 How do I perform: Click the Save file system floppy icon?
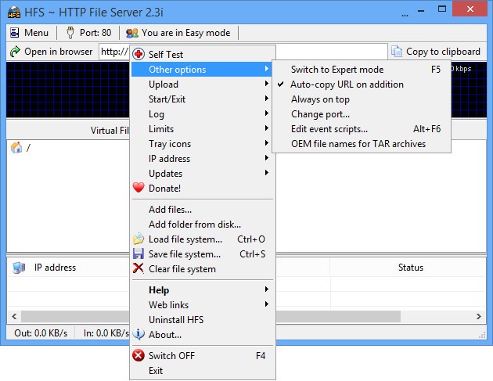point(139,254)
